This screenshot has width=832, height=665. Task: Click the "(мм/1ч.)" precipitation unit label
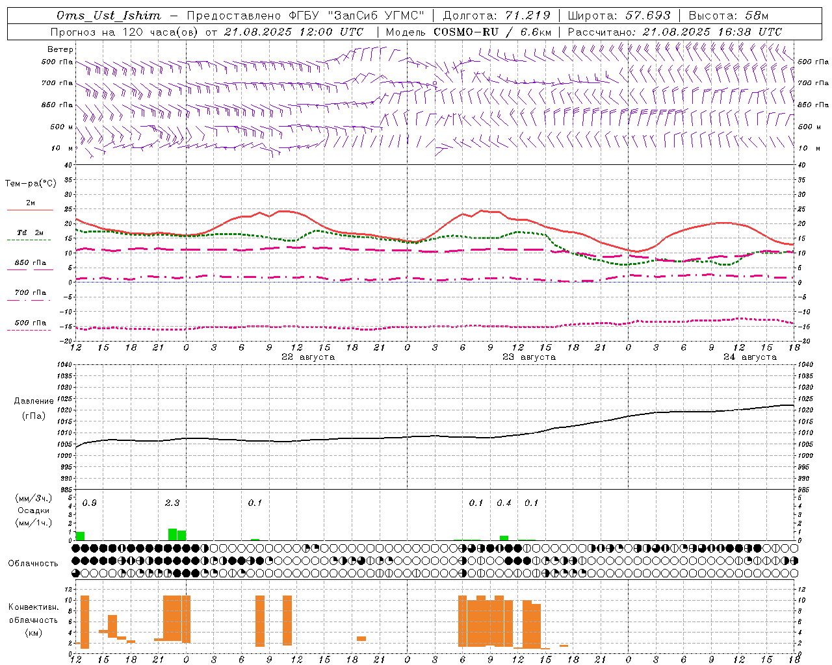34,523
